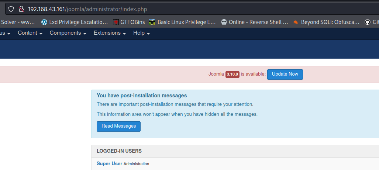This screenshot has height=170, width=379.
Task: Click the 3.10.9 version badge
Action: pyautogui.click(x=232, y=74)
